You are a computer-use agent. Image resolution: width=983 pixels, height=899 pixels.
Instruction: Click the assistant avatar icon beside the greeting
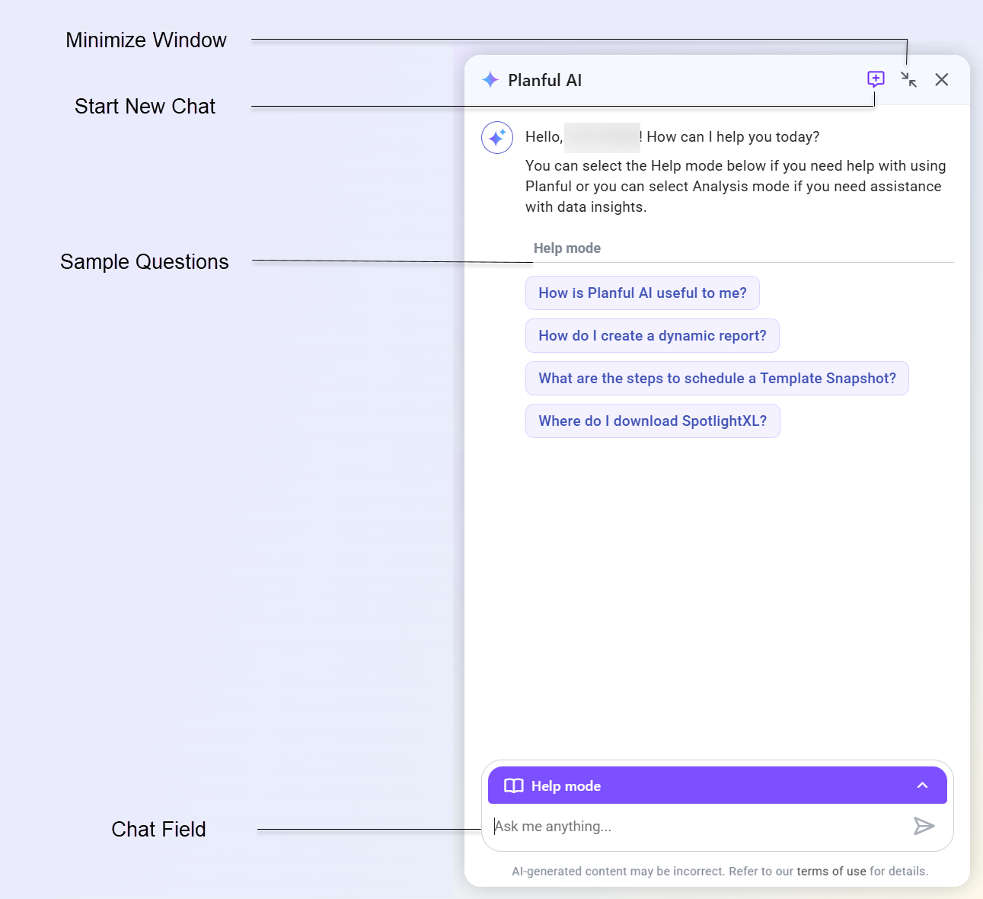pyautogui.click(x=497, y=138)
